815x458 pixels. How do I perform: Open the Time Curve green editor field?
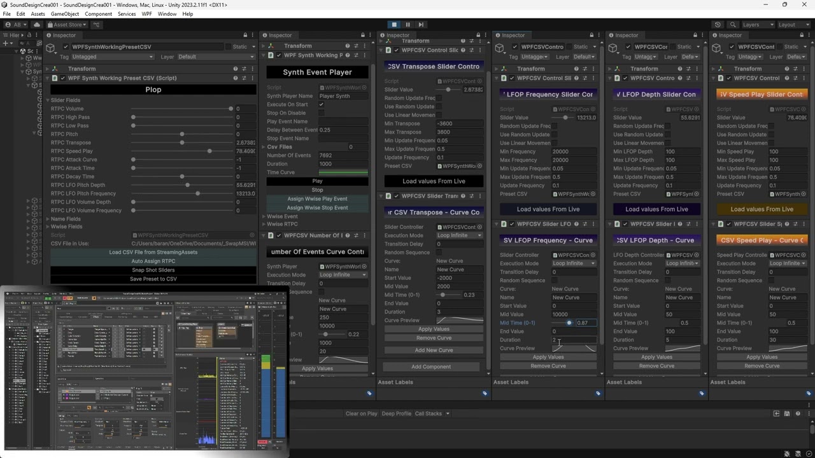(343, 172)
